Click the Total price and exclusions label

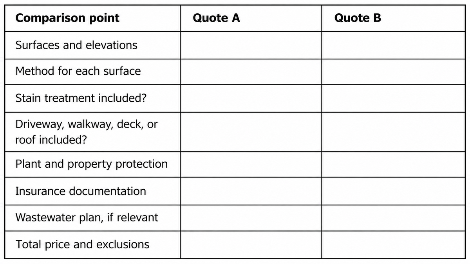pos(83,244)
